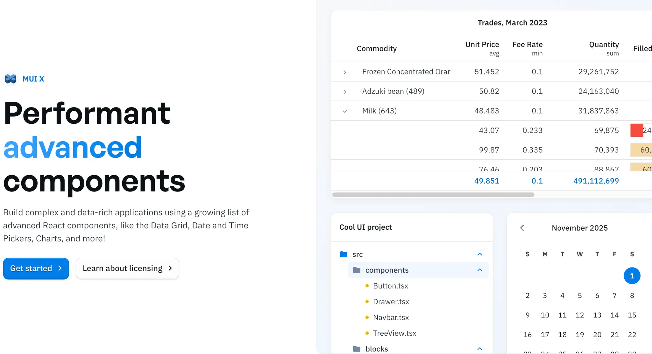Viewport: 652px width, 354px height.
Task: Click the red filled-quantity bar
Action: 636,130
